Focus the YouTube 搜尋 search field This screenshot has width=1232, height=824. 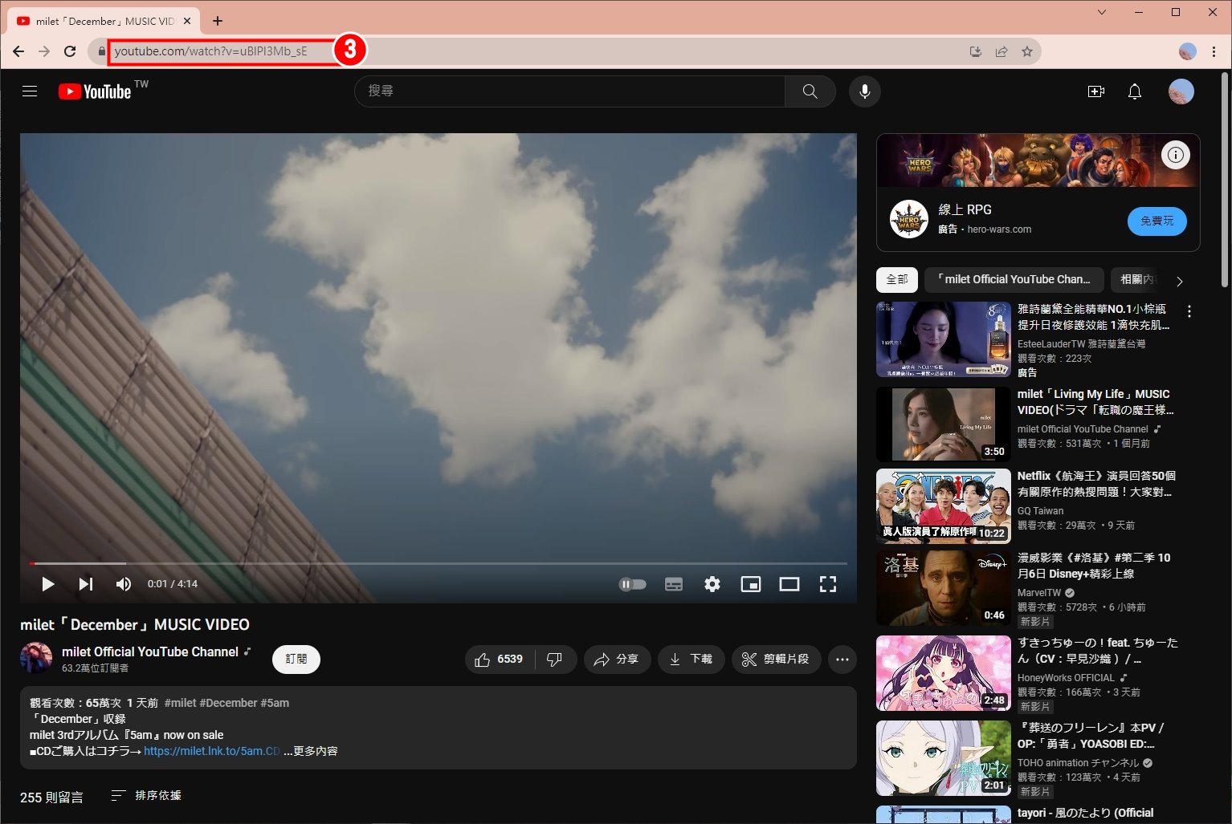pos(569,91)
